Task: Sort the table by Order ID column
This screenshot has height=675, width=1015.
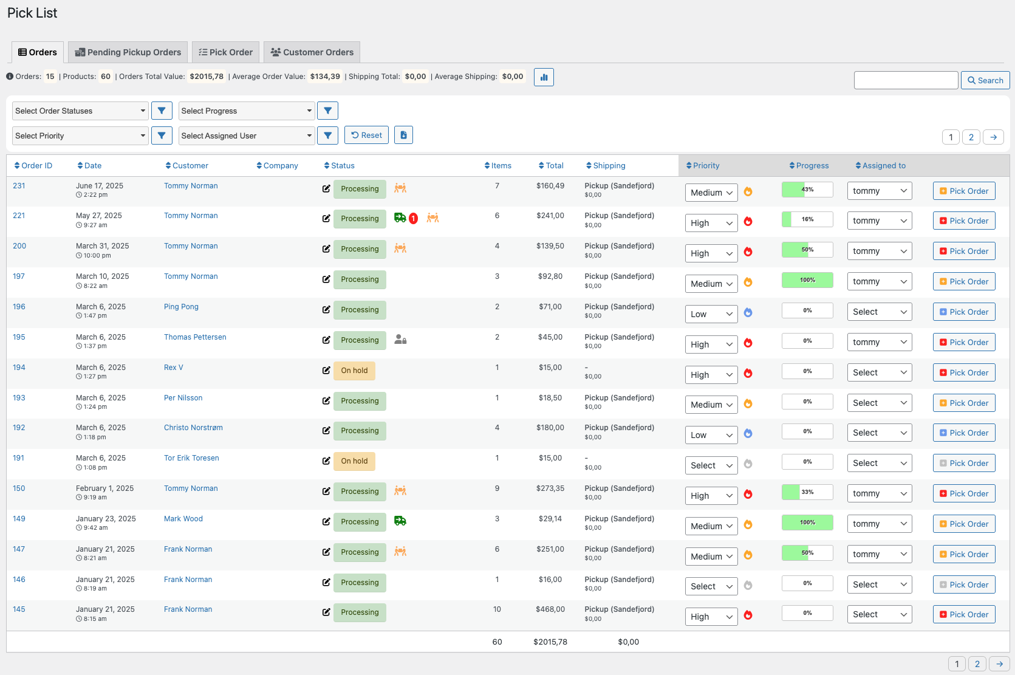Action: [33, 166]
